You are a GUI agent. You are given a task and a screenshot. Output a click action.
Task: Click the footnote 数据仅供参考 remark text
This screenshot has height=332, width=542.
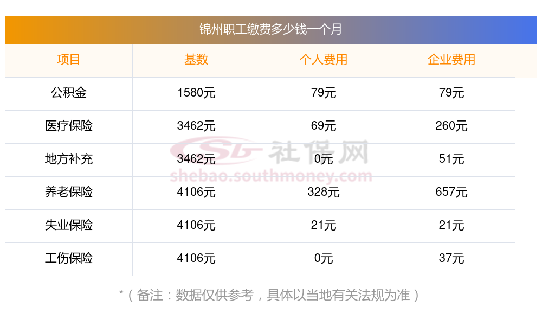pos(270,295)
